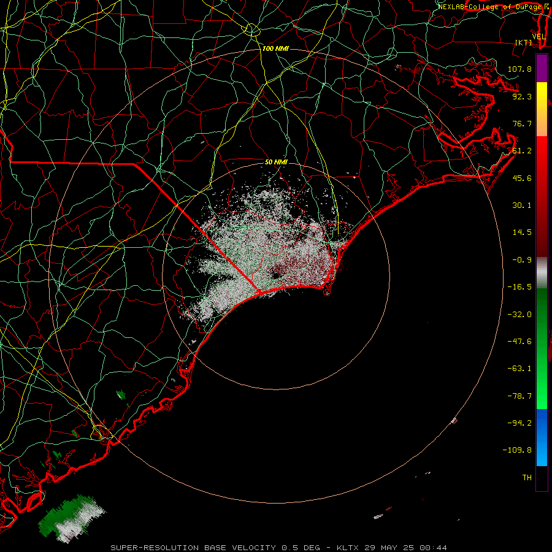Click the -78.7 value on the velocity scale
Viewport: 552px width, 552px height.
519,396
